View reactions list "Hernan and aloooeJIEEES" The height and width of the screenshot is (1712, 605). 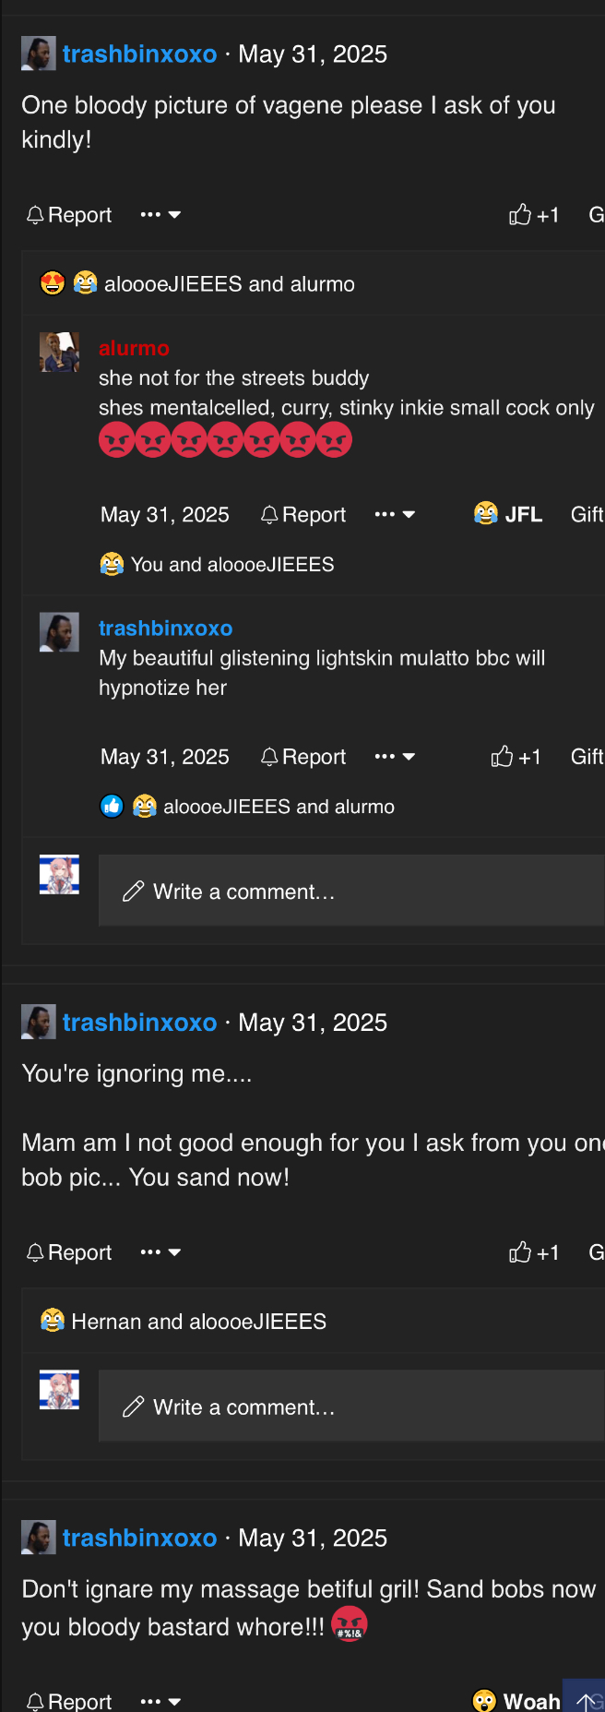[198, 1322]
